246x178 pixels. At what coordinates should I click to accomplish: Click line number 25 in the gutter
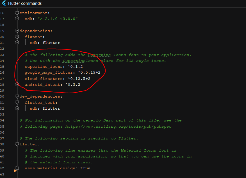2,67
